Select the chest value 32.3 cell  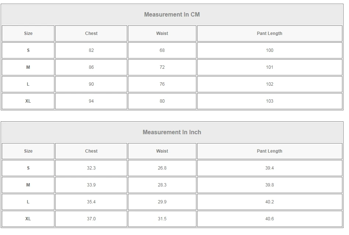[x=91, y=168]
